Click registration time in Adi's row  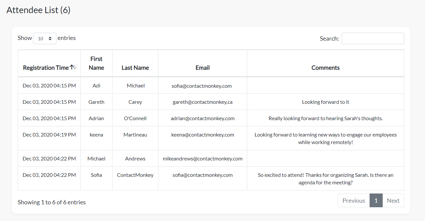tap(49, 85)
